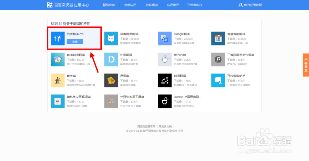The width and height of the screenshot is (309, 161).
Task: Visit the 开发者中心 tab
Action: click(194, 5)
